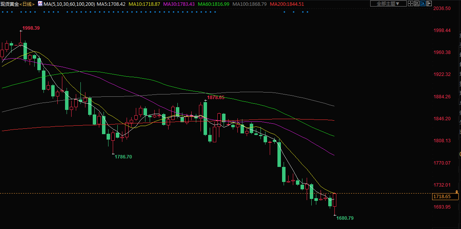
Task: Click the panel exit-arrow icon at top right
Action: (x=429, y=3)
